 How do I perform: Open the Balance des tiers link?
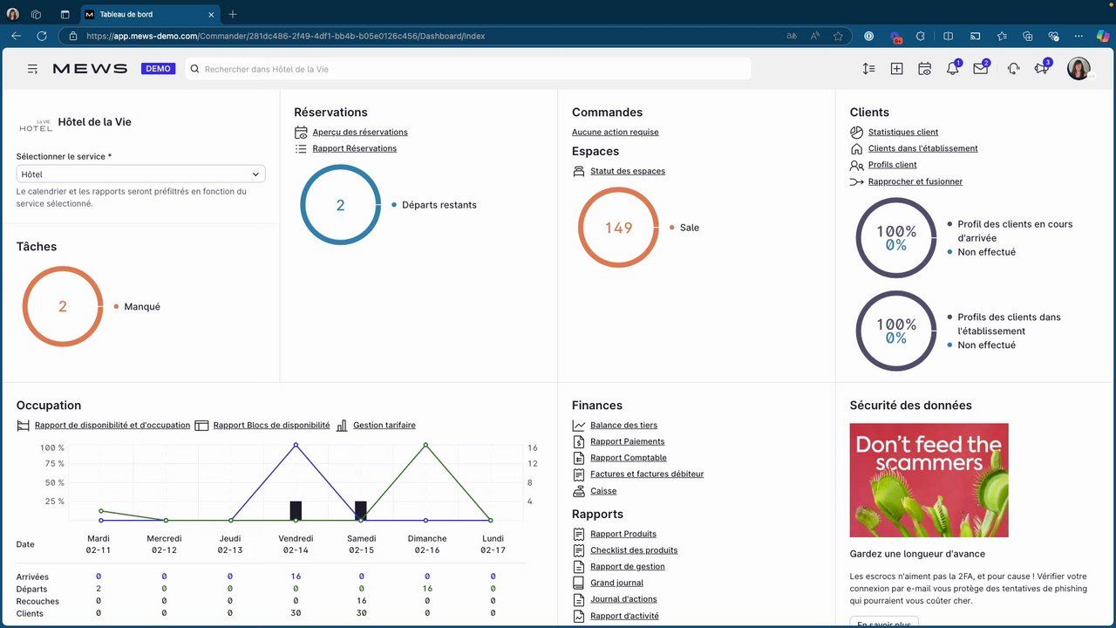pyautogui.click(x=624, y=426)
